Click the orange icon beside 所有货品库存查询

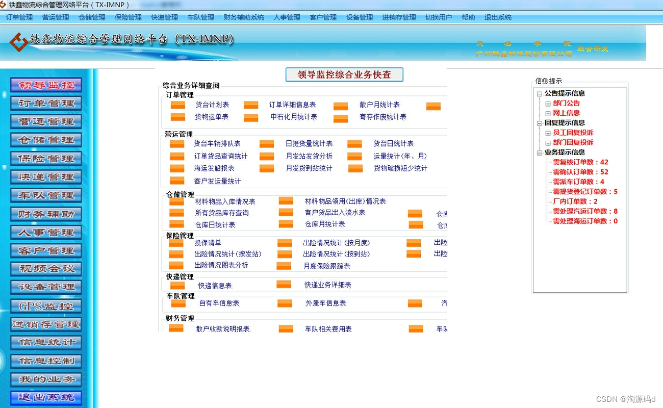[176, 213]
